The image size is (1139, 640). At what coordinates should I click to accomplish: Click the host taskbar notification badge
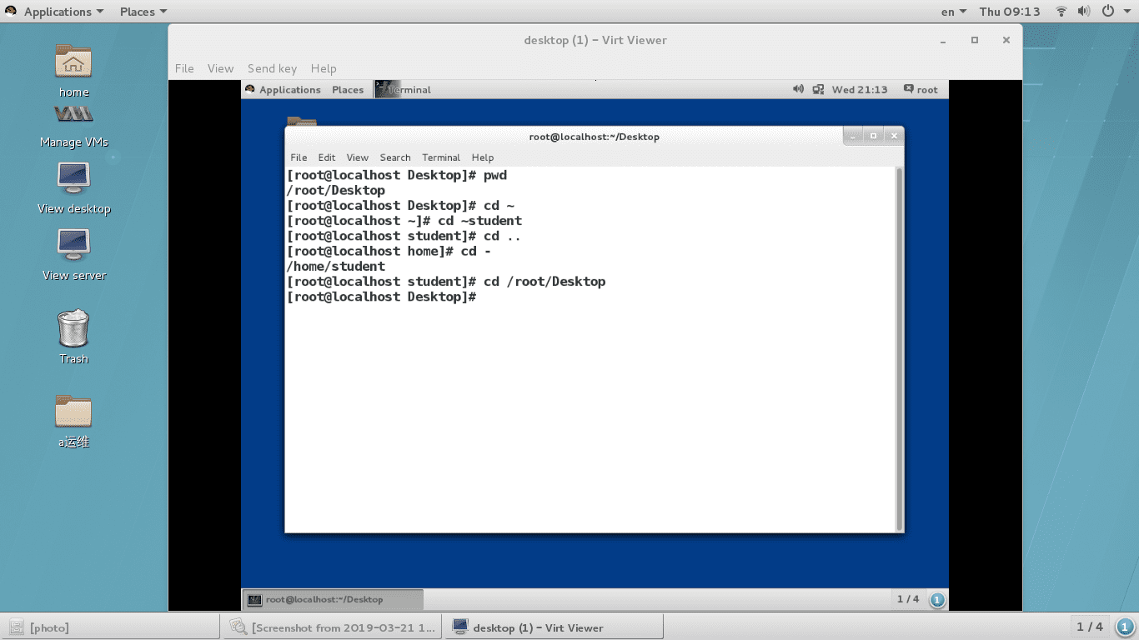click(1125, 627)
